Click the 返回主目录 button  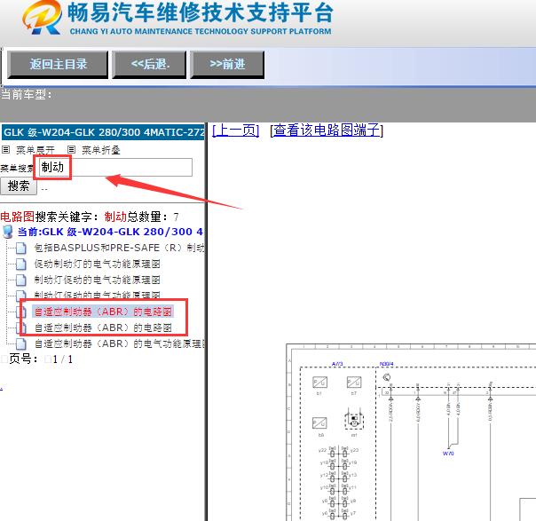click(58, 65)
